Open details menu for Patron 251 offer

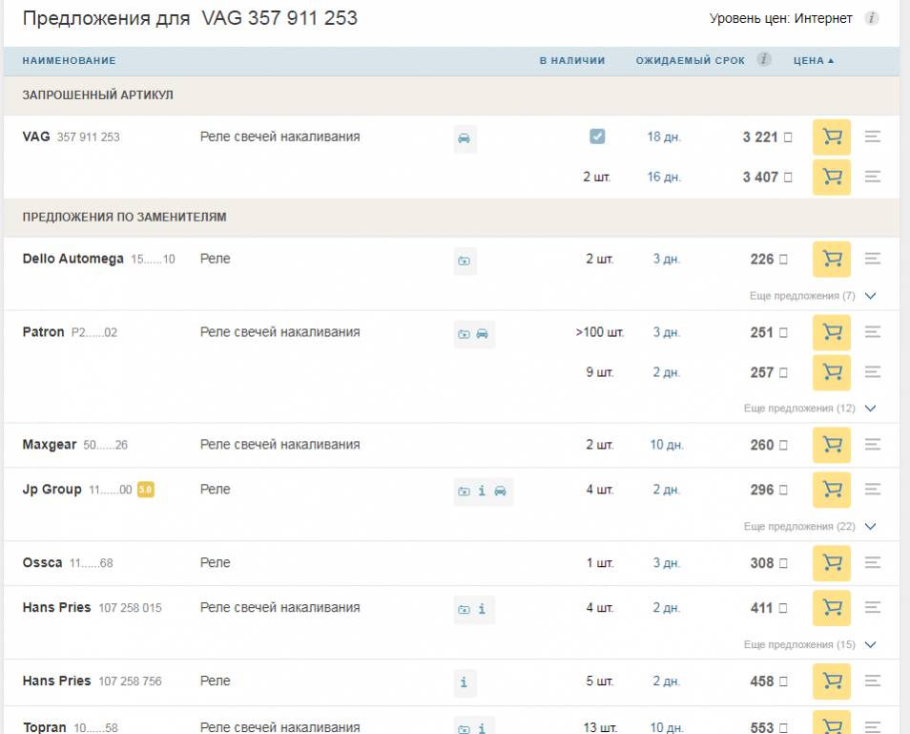(x=872, y=332)
